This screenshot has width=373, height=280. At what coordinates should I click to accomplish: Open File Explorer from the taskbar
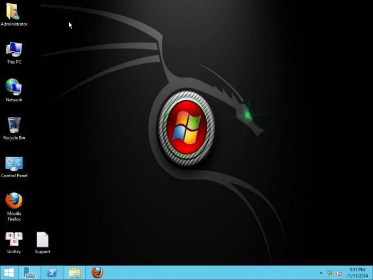[74, 272]
